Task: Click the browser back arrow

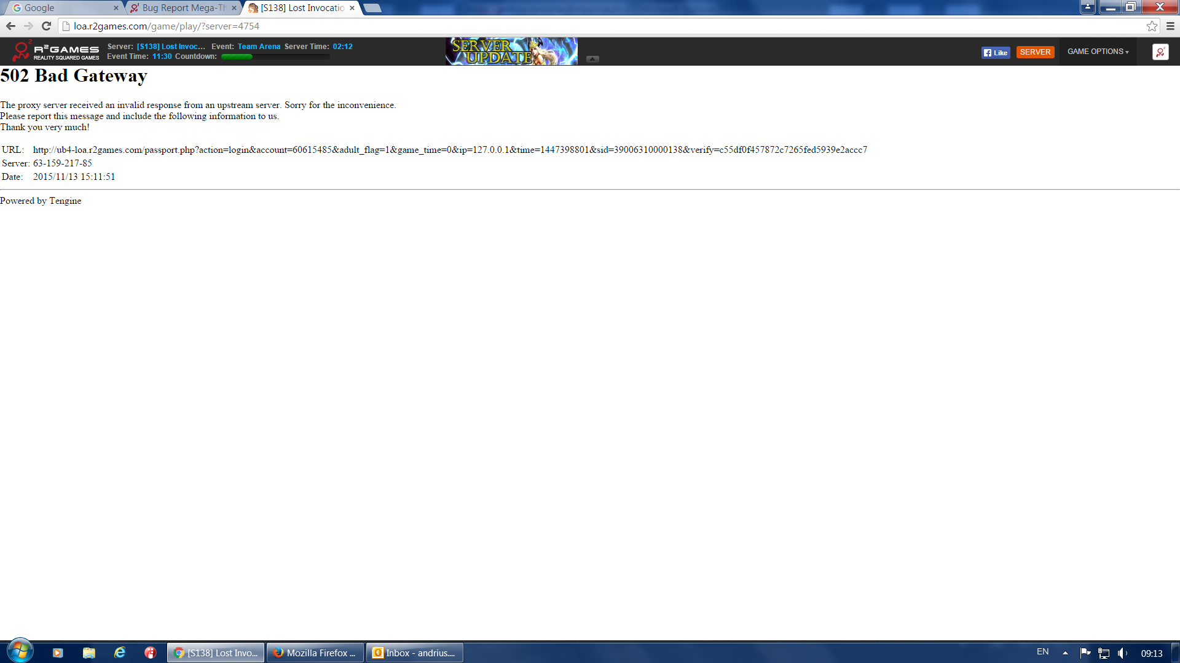Action: [x=10, y=26]
